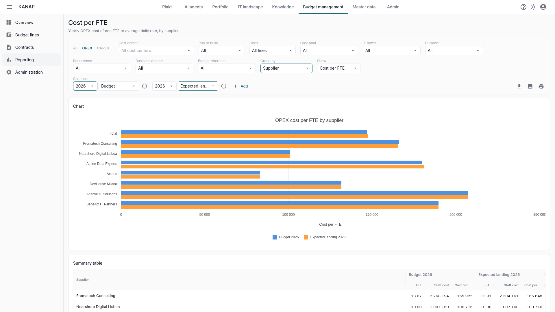Change first column year 2026 dropdown
This screenshot has width=555, height=312.
pyautogui.click(x=85, y=86)
